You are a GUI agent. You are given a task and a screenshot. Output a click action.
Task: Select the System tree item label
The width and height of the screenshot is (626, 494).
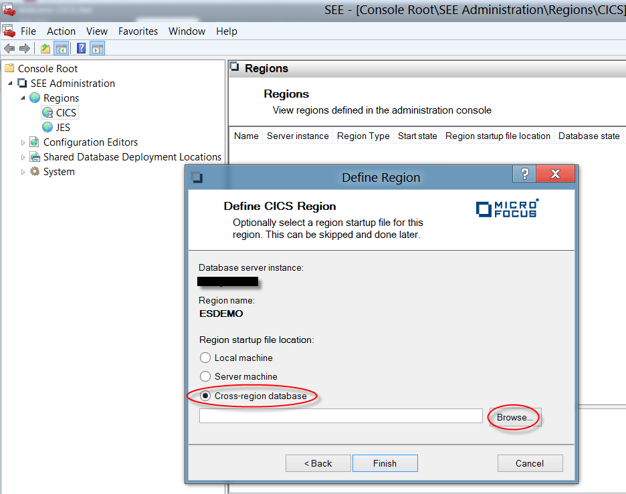[59, 172]
